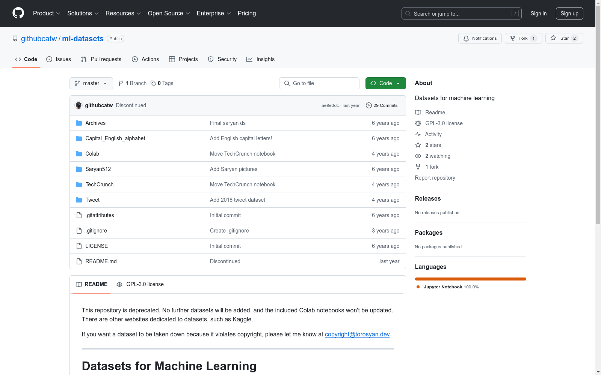Image resolution: width=601 pixels, height=375 pixels.
Task: Click the scales icon beside GPL-3.0 license
Action: pos(418,123)
